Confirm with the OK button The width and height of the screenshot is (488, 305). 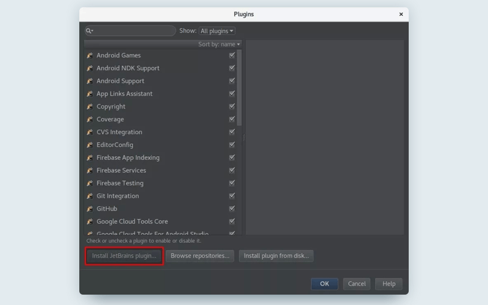click(325, 284)
